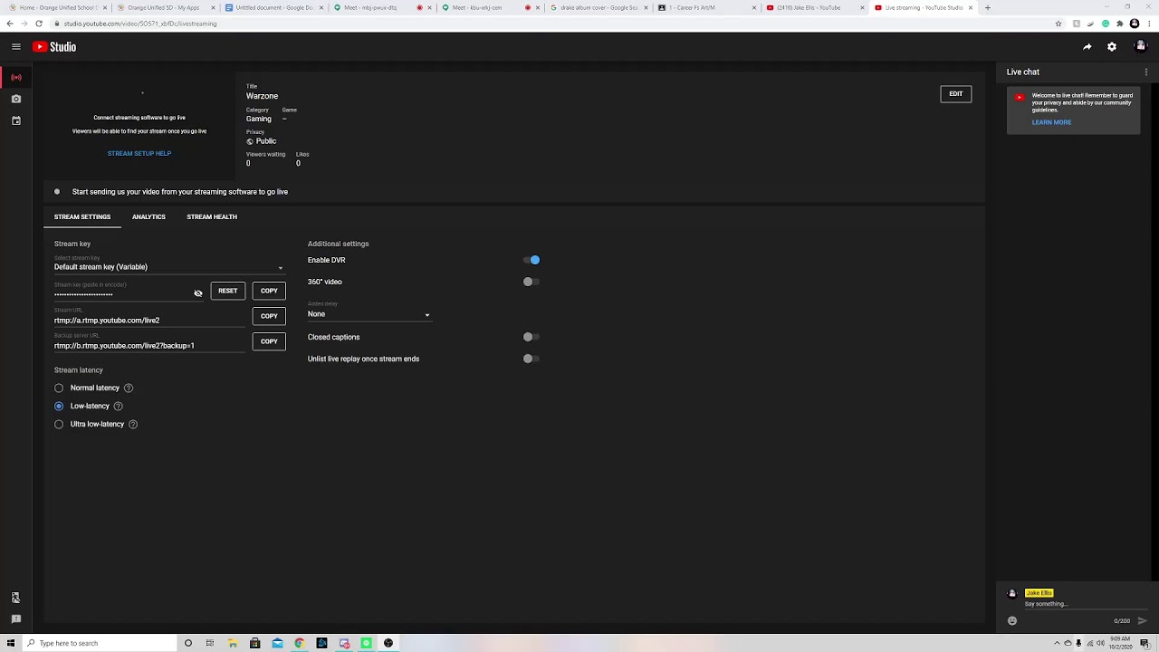
Task: Copy the stream key
Action: click(x=269, y=292)
